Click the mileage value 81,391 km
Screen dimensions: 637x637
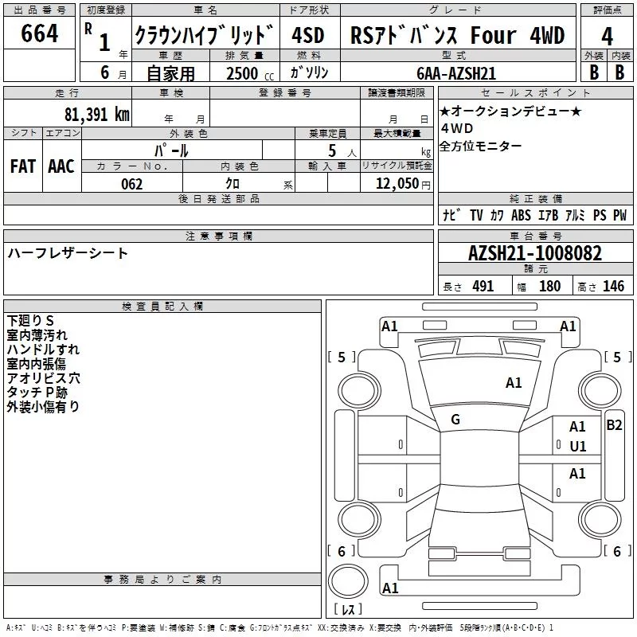click(x=96, y=114)
